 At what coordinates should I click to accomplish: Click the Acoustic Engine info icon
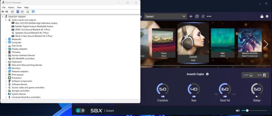click(207, 74)
